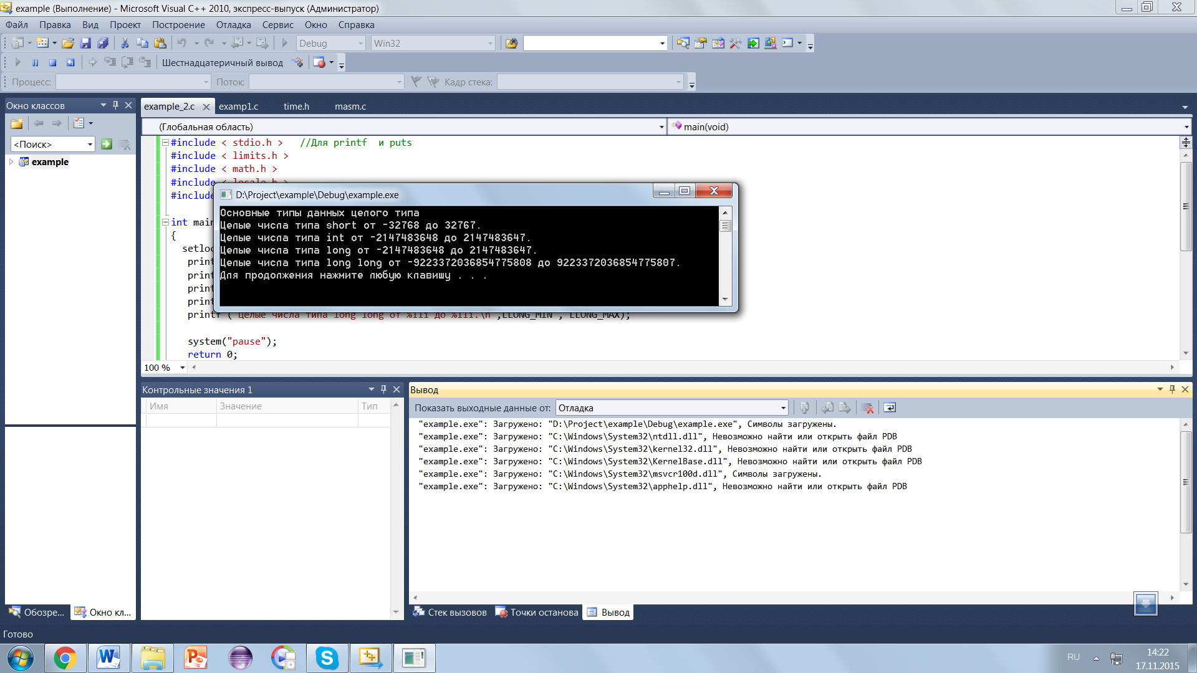Click the Extension Manager icon

(771, 43)
